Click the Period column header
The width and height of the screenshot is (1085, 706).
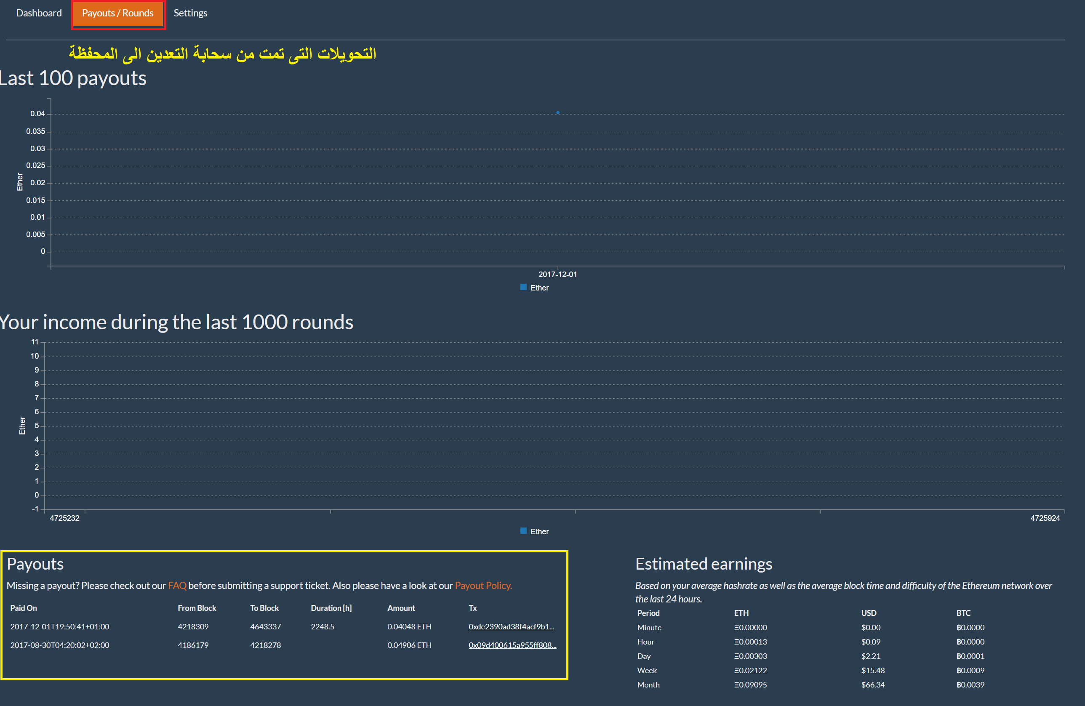pos(648,613)
